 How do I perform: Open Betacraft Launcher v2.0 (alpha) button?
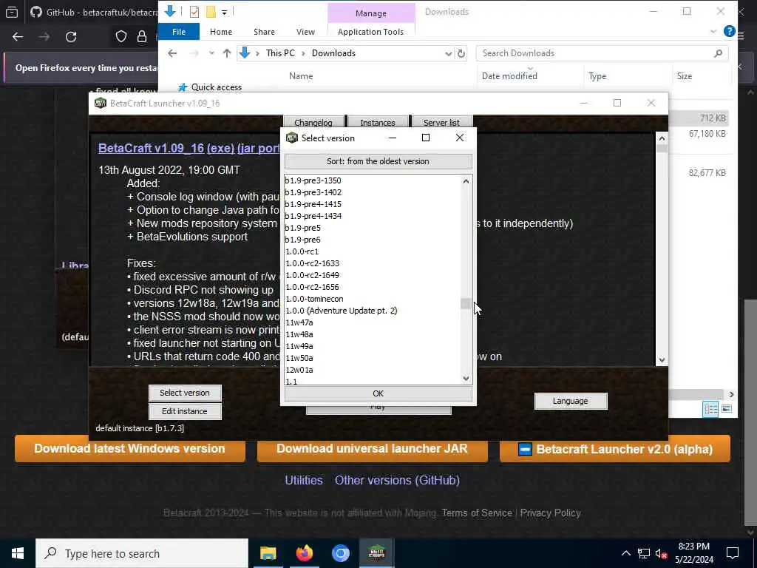pos(615,449)
